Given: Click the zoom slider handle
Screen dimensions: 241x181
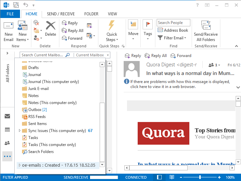Looking at the screenshot, I should pyautogui.click(x=200, y=177).
